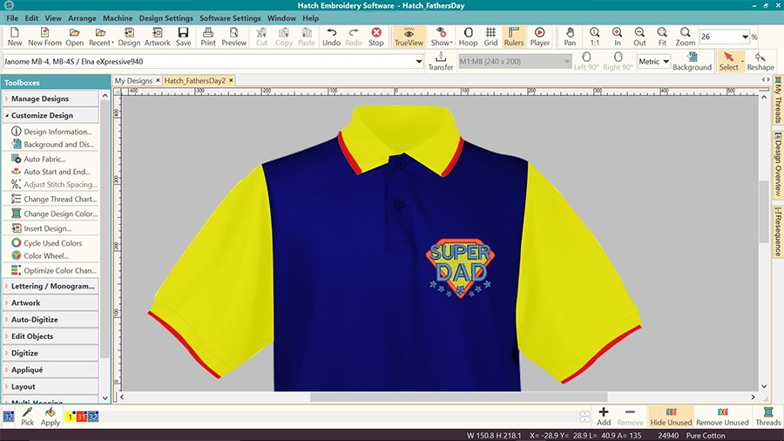Image resolution: width=784 pixels, height=441 pixels.
Task: Click the Transfer to machine icon
Action: [x=441, y=61]
